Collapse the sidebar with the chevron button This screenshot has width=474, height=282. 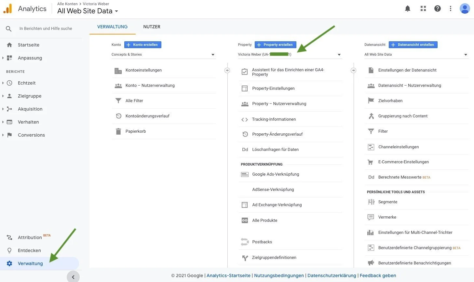[73, 277]
